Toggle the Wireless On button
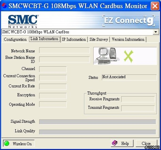The image size is (161, 150). tap(19, 144)
